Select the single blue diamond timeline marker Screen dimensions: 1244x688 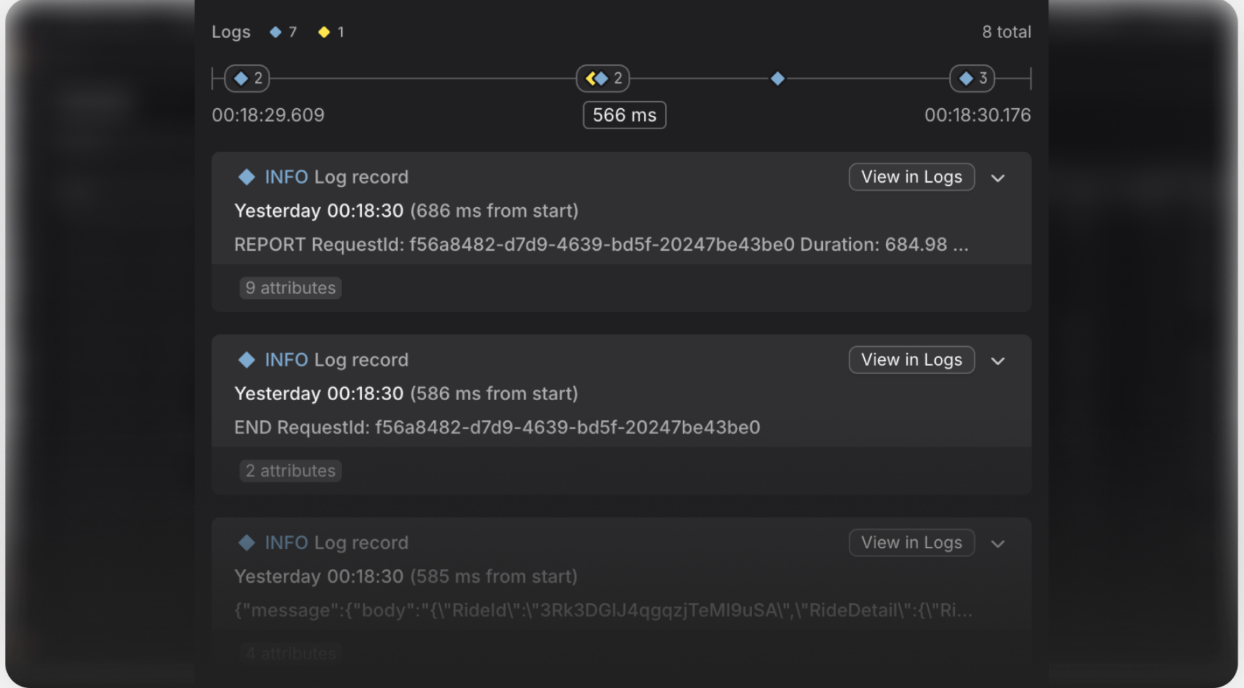(x=777, y=79)
